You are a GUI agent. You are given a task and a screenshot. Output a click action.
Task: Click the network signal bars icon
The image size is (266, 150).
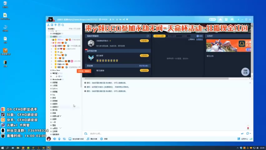(251, 139)
